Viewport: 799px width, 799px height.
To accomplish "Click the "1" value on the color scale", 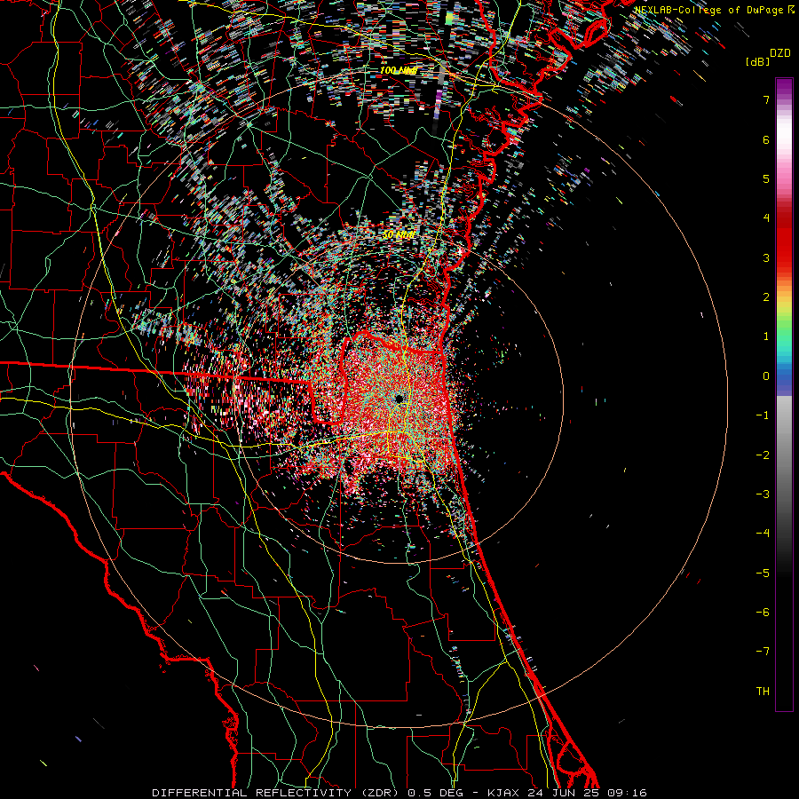I will (766, 336).
